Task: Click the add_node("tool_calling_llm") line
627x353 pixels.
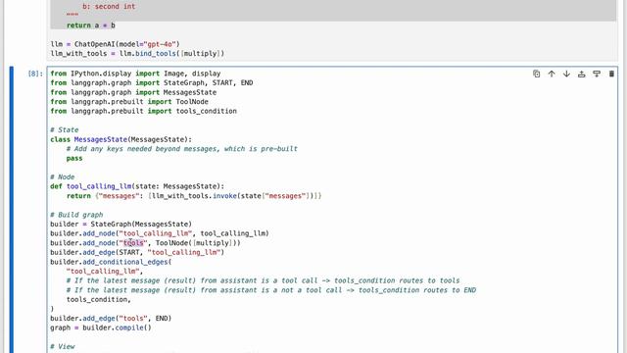Action: 160,233
